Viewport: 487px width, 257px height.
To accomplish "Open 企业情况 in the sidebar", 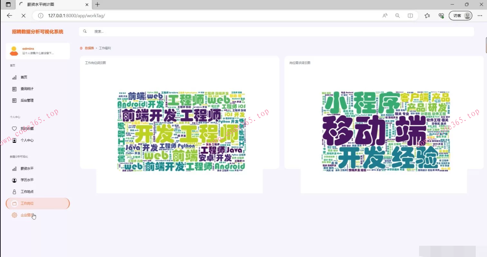I will pos(27,215).
